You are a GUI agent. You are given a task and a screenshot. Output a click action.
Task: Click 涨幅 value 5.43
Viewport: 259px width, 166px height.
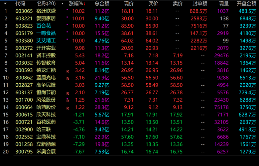tap(80, 55)
